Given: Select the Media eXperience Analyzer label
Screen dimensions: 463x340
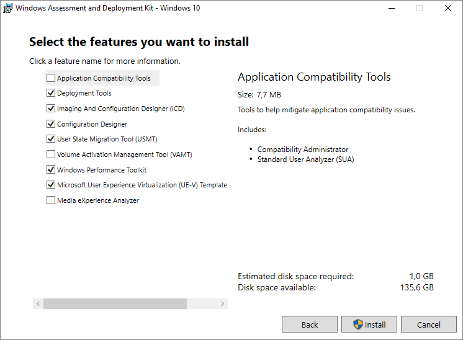Looking at the screenshot, I should 98,200.
